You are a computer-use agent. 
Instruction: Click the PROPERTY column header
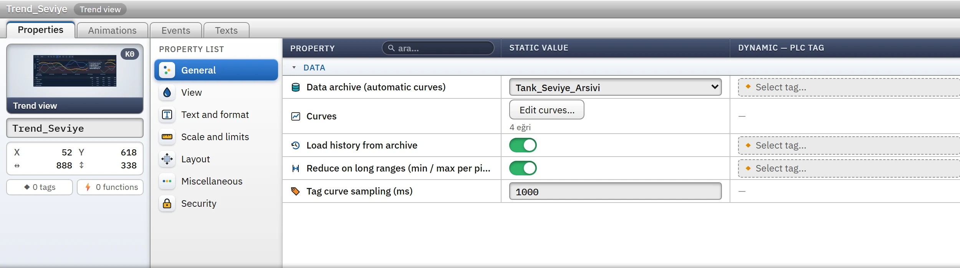point(313,49)
